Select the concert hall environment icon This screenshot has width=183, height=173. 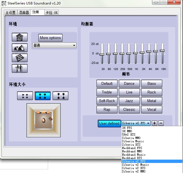(x=20, y=48)
